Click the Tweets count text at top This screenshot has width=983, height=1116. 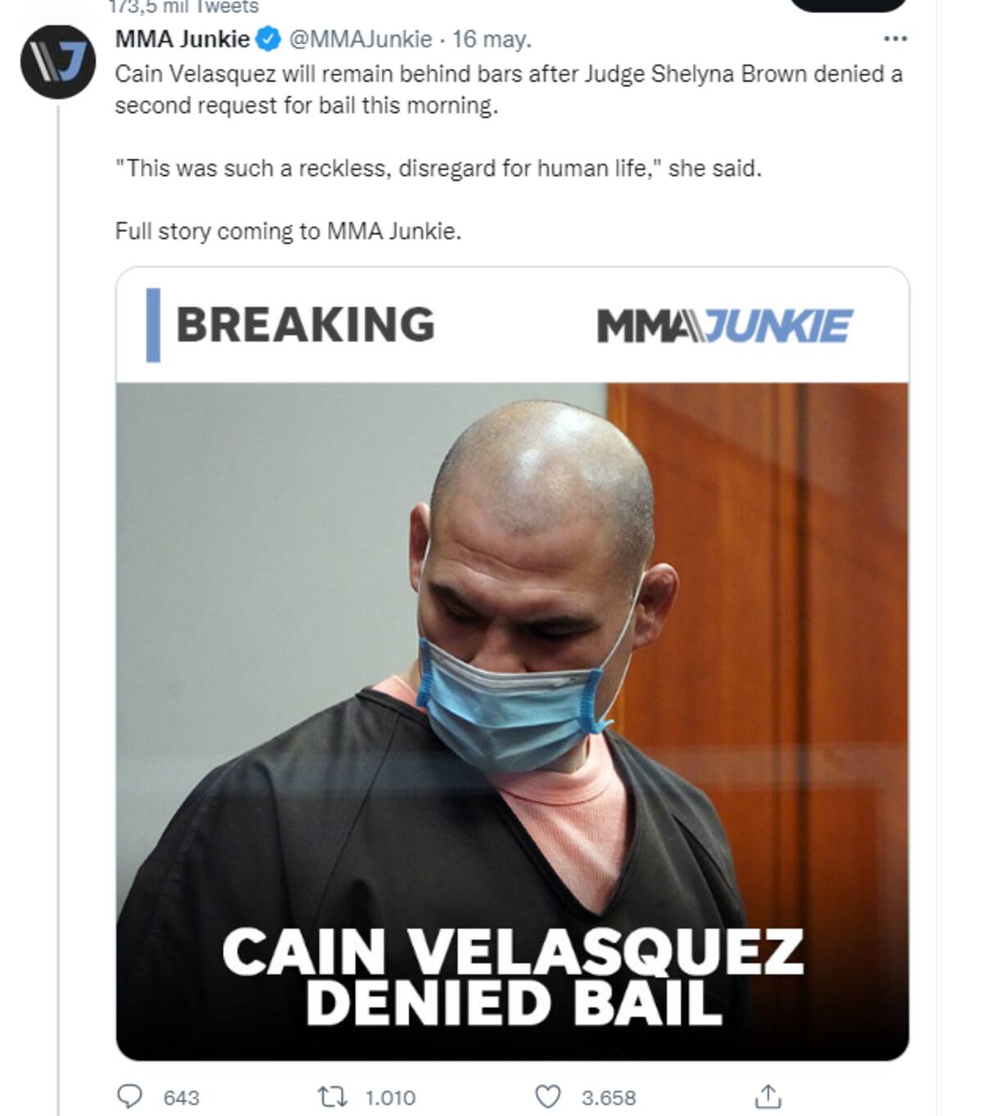(x=183, y=7)
